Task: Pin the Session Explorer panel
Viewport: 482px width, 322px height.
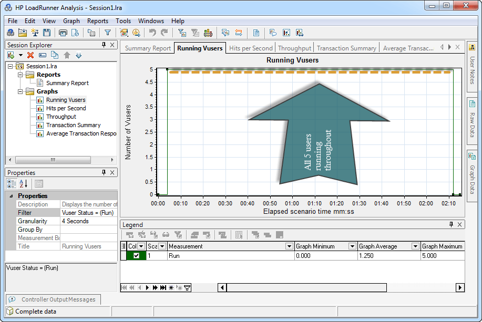Action: tap(104, 45)
